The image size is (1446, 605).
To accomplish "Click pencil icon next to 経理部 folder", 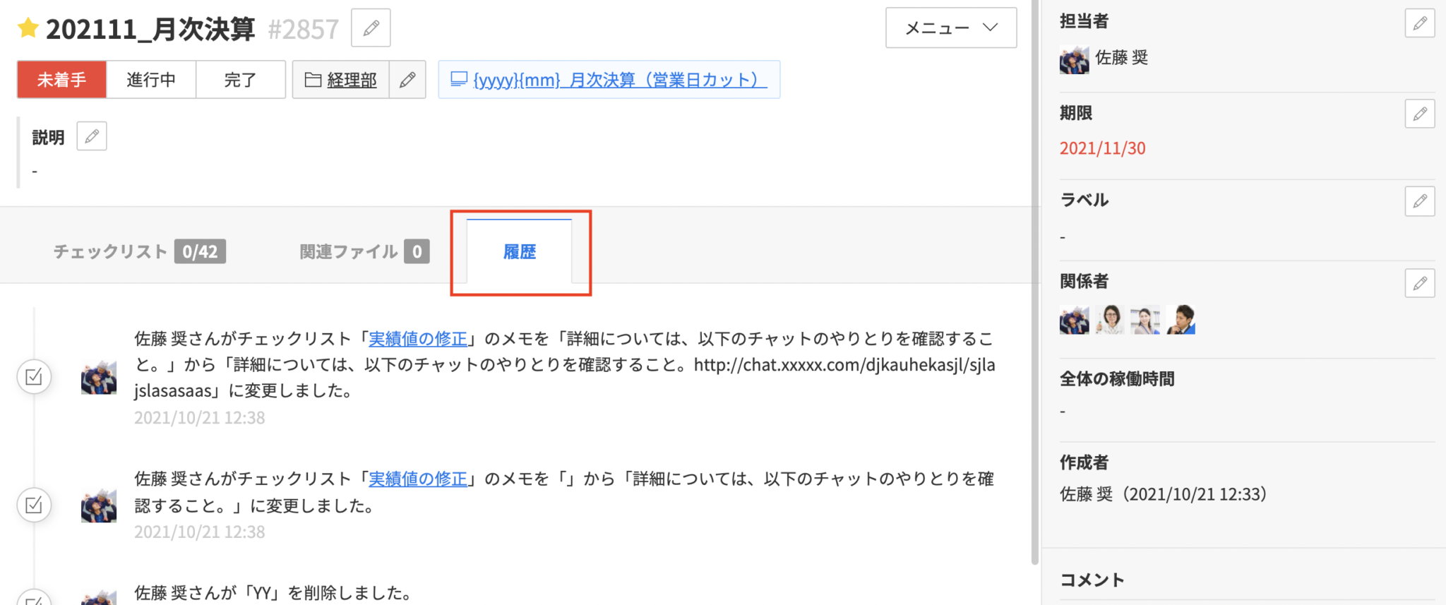I will 407,80.
